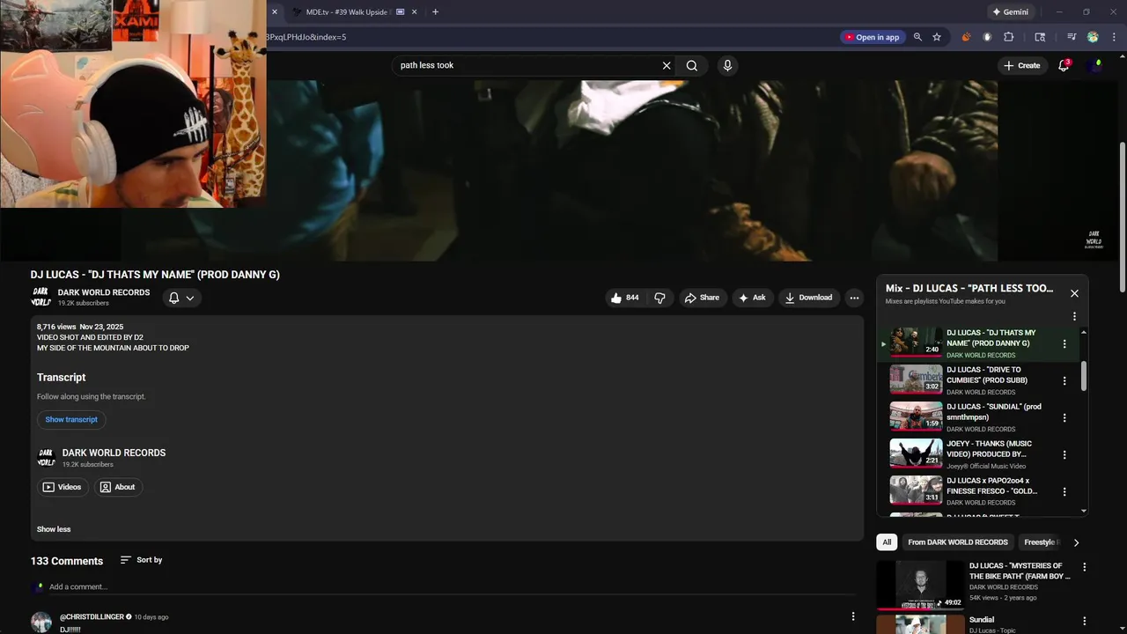Open options for the GOLD... playlist item
Image resolution: width=1127 pixels, height=634 pixels.
1064,492
